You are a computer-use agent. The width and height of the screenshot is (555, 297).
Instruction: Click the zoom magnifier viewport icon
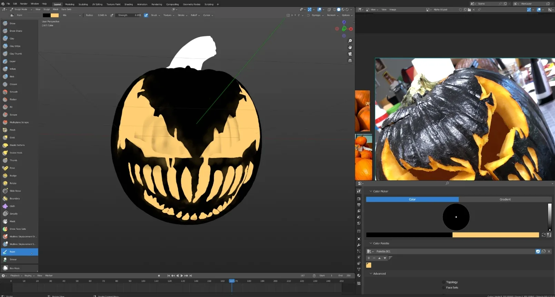[x=350, y=41]
